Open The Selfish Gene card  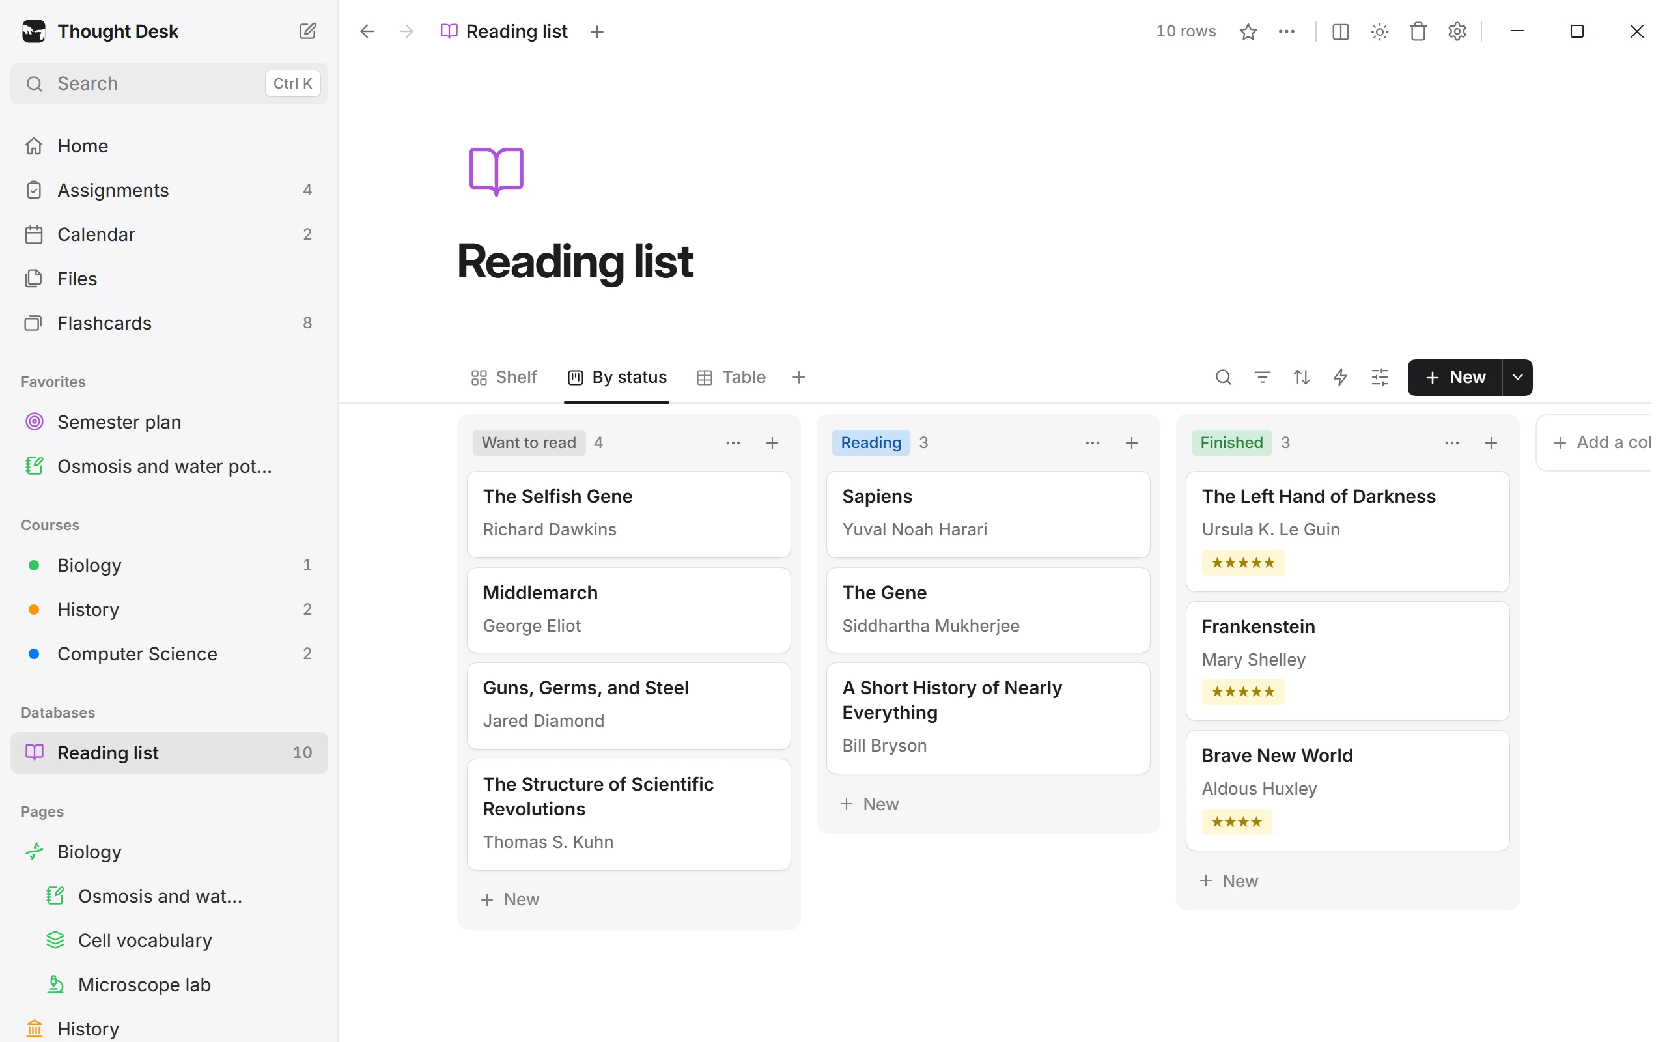click(x=628, y=514)
